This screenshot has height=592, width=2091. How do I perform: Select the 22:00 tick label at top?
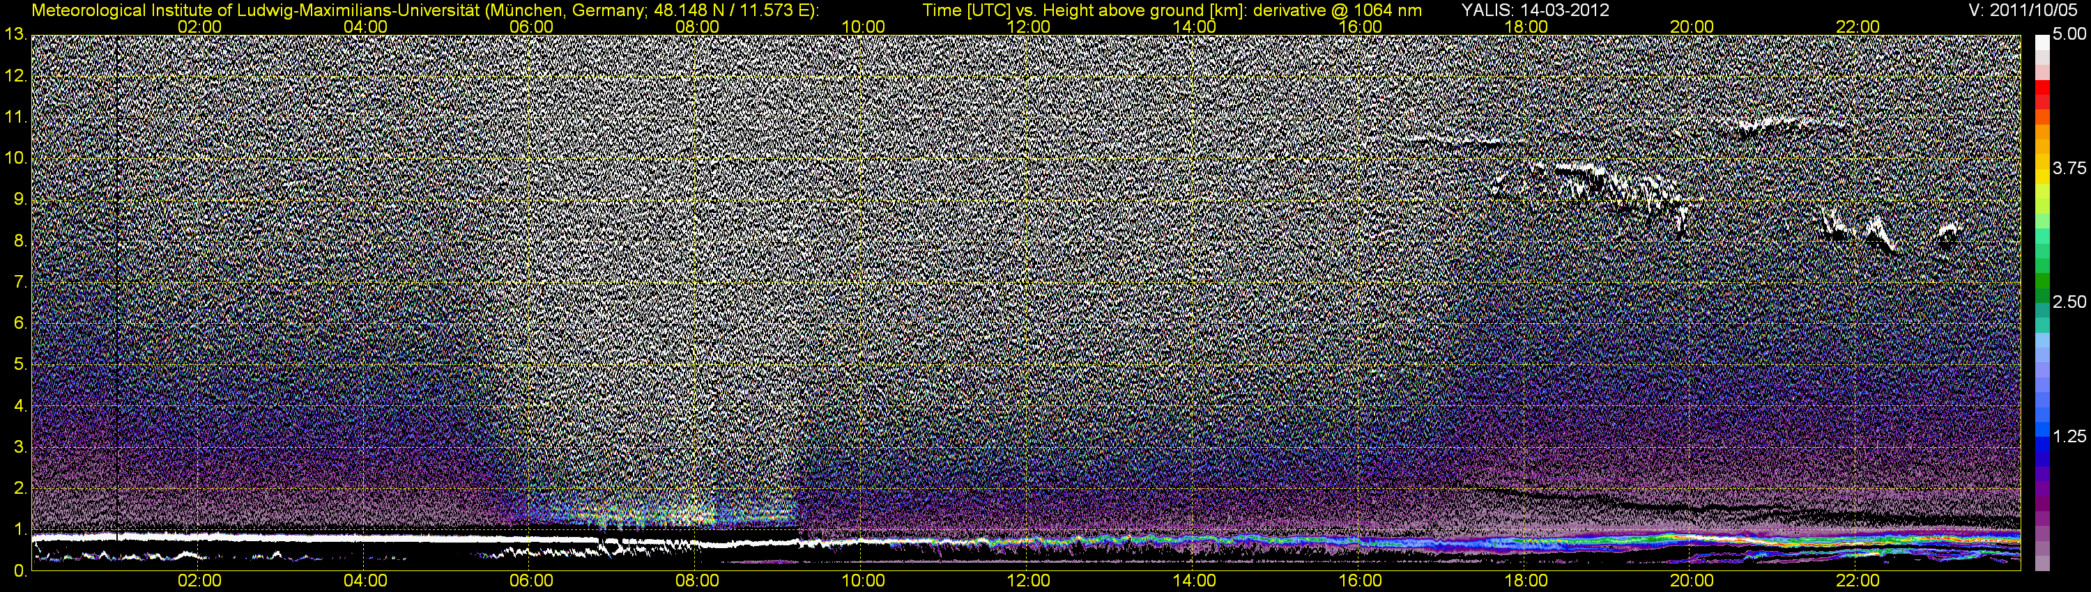[1858, 26]
